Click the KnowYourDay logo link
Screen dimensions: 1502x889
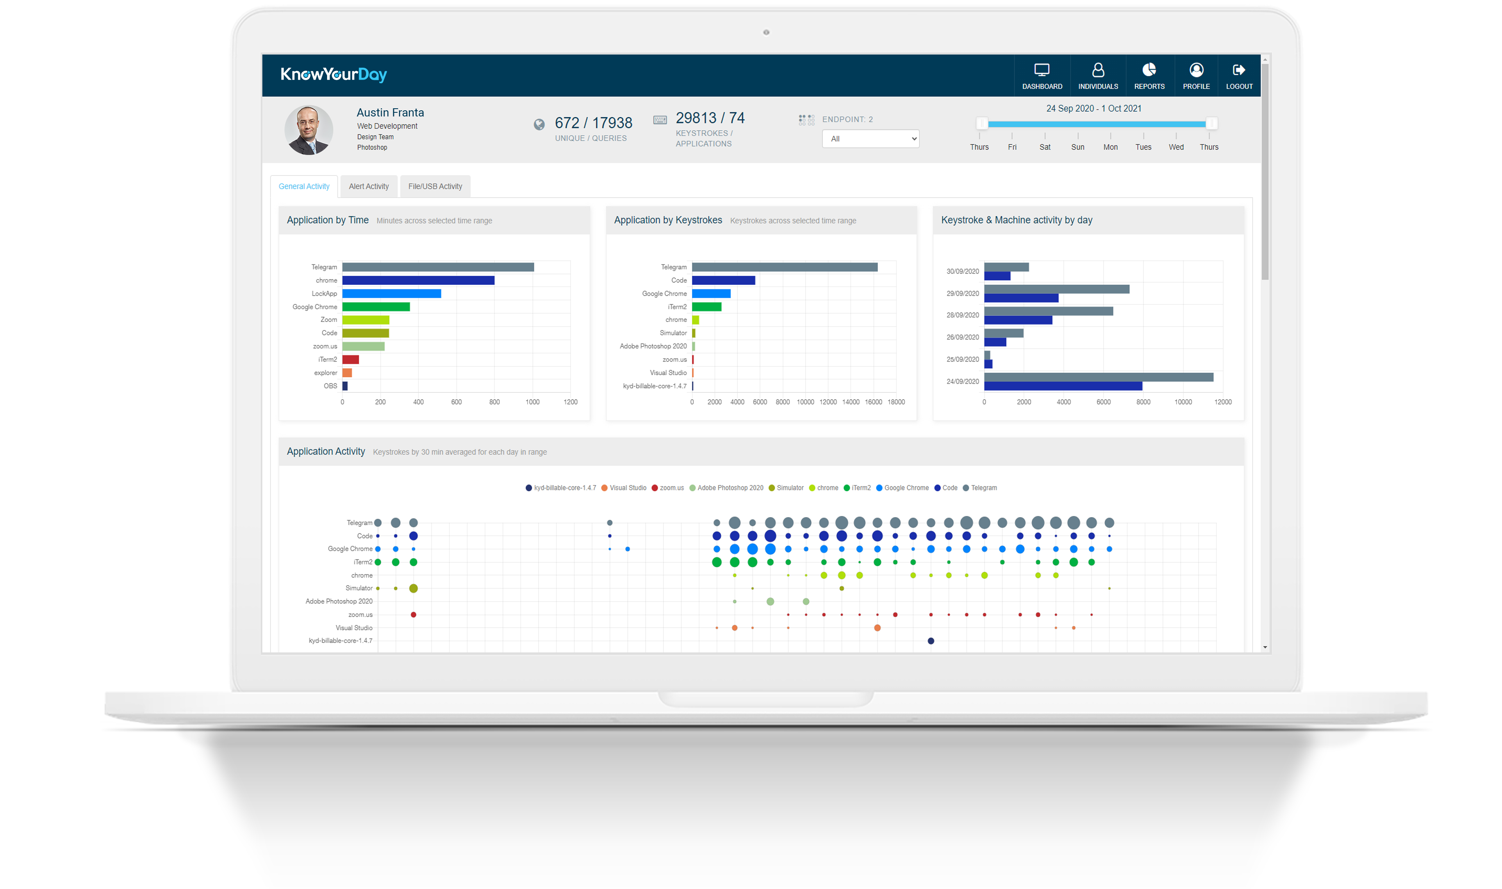(x=334, y=74)
